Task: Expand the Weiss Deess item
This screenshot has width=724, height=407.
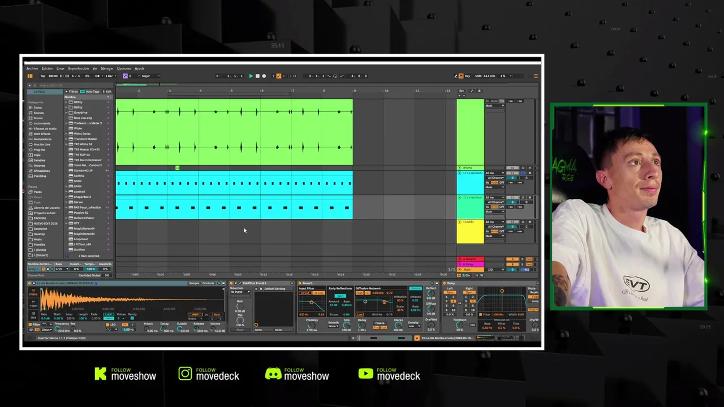Action: click(x=67, y=134)
